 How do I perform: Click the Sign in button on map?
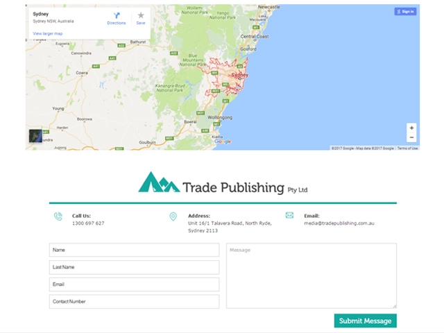pos(405,12)
